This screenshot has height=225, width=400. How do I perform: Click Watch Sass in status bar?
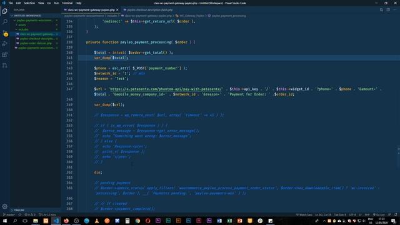tap(304, 214)
